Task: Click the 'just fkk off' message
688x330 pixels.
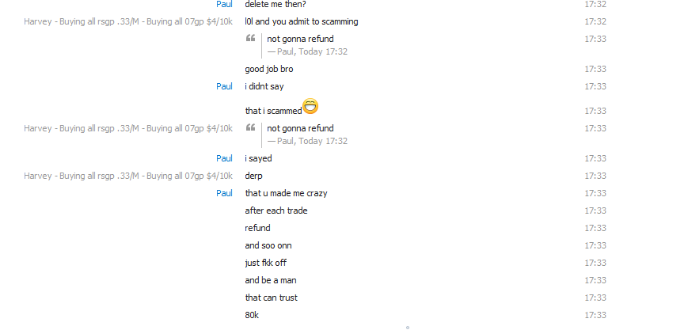Action: coord(265,263)
